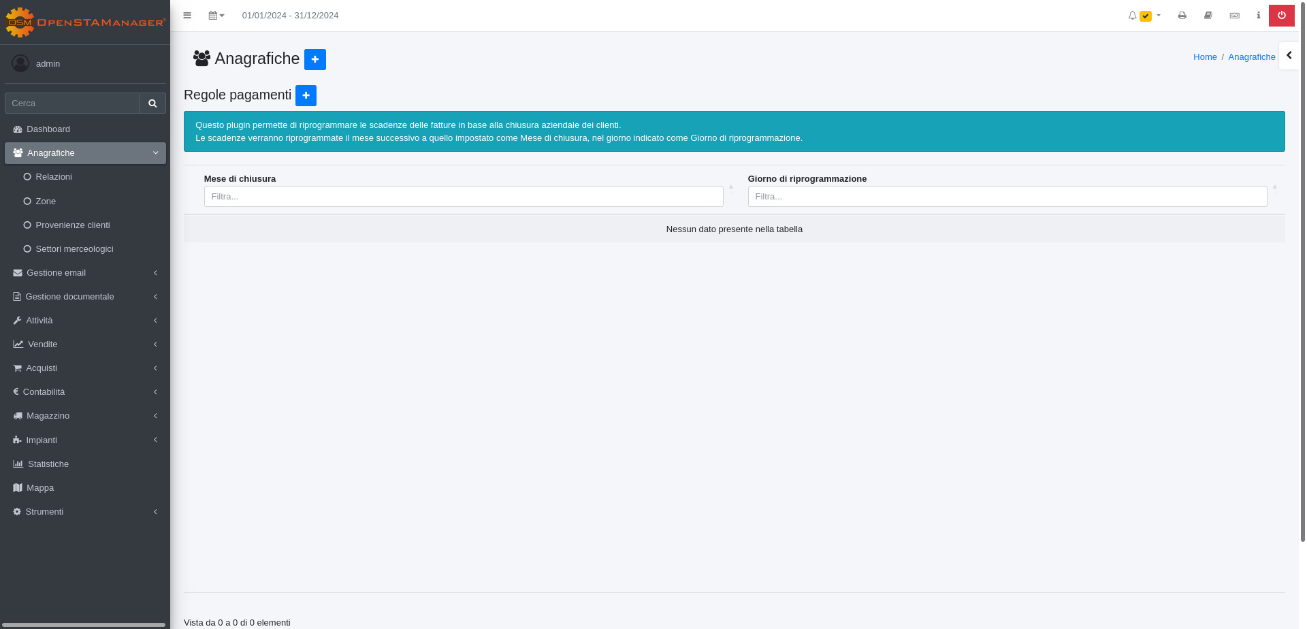The height and width of the screenshot is (629, 1307).
Task: Click the book documentation icon
Action: click(1208, 16)
